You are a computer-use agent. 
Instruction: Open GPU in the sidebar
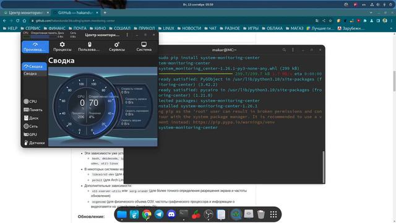(x=30, y=134)
